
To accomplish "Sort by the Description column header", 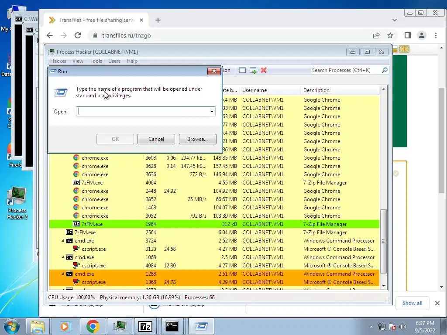I will [340, 90].
